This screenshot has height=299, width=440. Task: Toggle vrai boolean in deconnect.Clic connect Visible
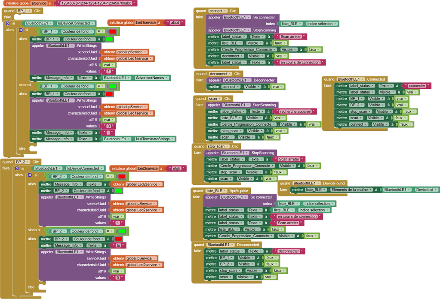[276, 87]
